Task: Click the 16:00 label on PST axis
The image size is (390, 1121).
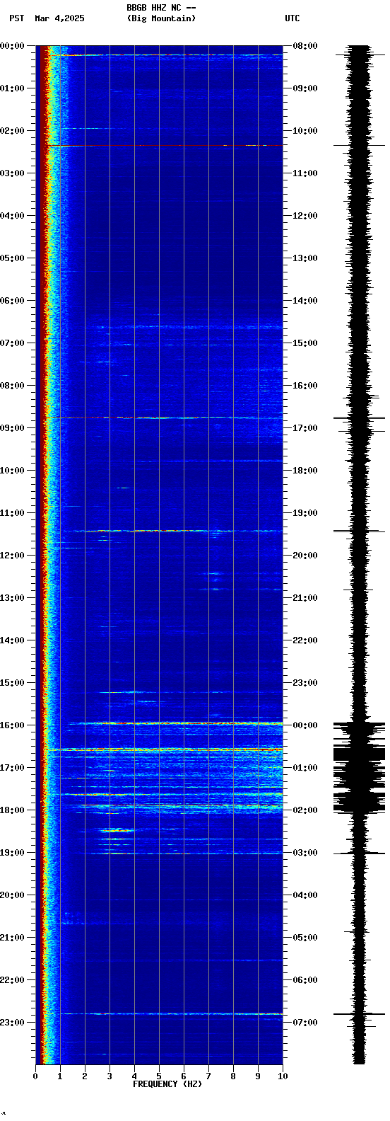Action: tap(13, 725)
